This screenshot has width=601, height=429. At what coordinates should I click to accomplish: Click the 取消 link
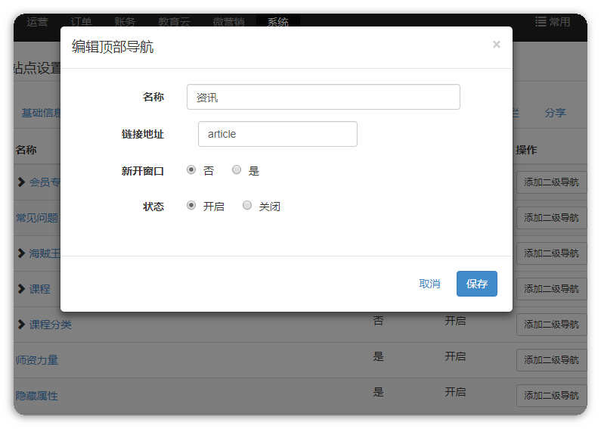tap(429, 284)
